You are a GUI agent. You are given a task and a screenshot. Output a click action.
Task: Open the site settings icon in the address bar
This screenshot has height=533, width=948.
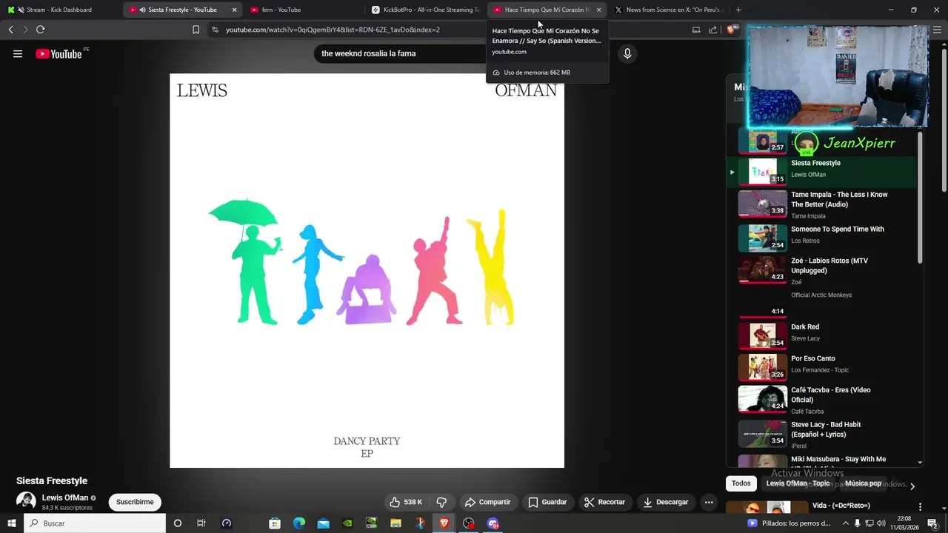215,30
